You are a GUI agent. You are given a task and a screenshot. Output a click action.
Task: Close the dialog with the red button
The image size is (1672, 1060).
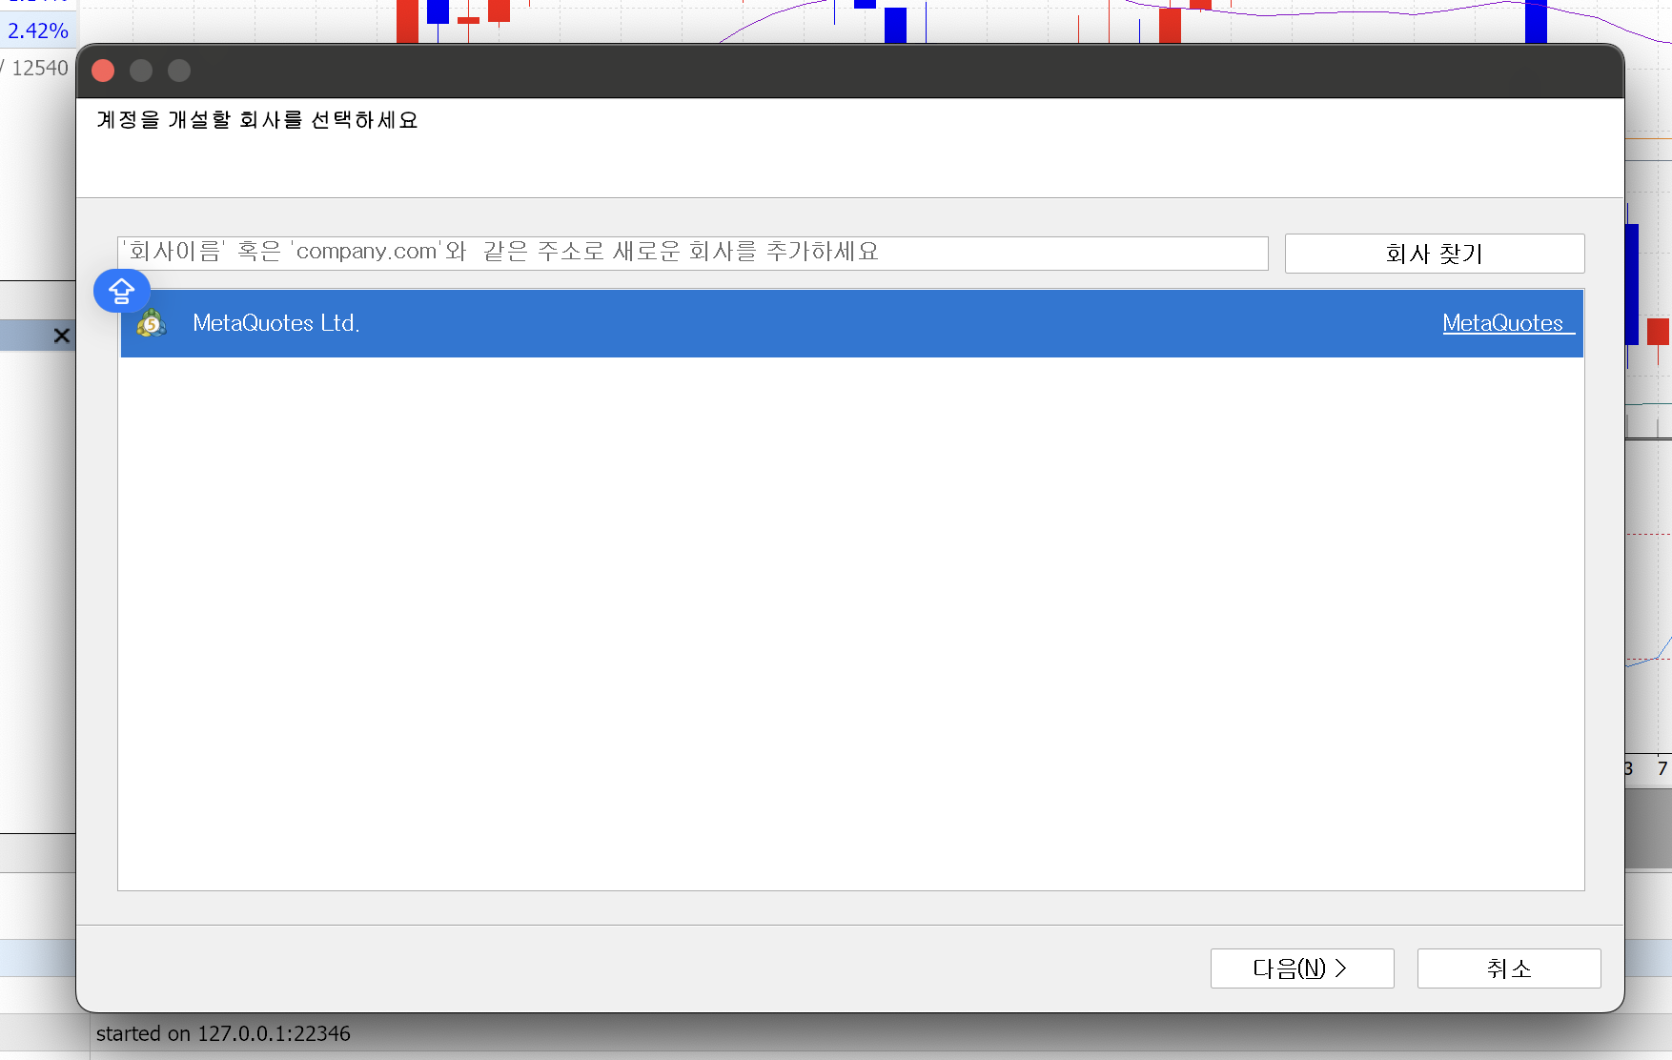click(x=103, y=71)
